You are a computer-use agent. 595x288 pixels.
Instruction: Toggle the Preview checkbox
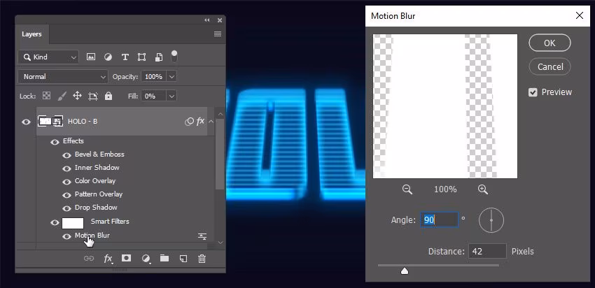pyautogui.click(x=533, y=92)
